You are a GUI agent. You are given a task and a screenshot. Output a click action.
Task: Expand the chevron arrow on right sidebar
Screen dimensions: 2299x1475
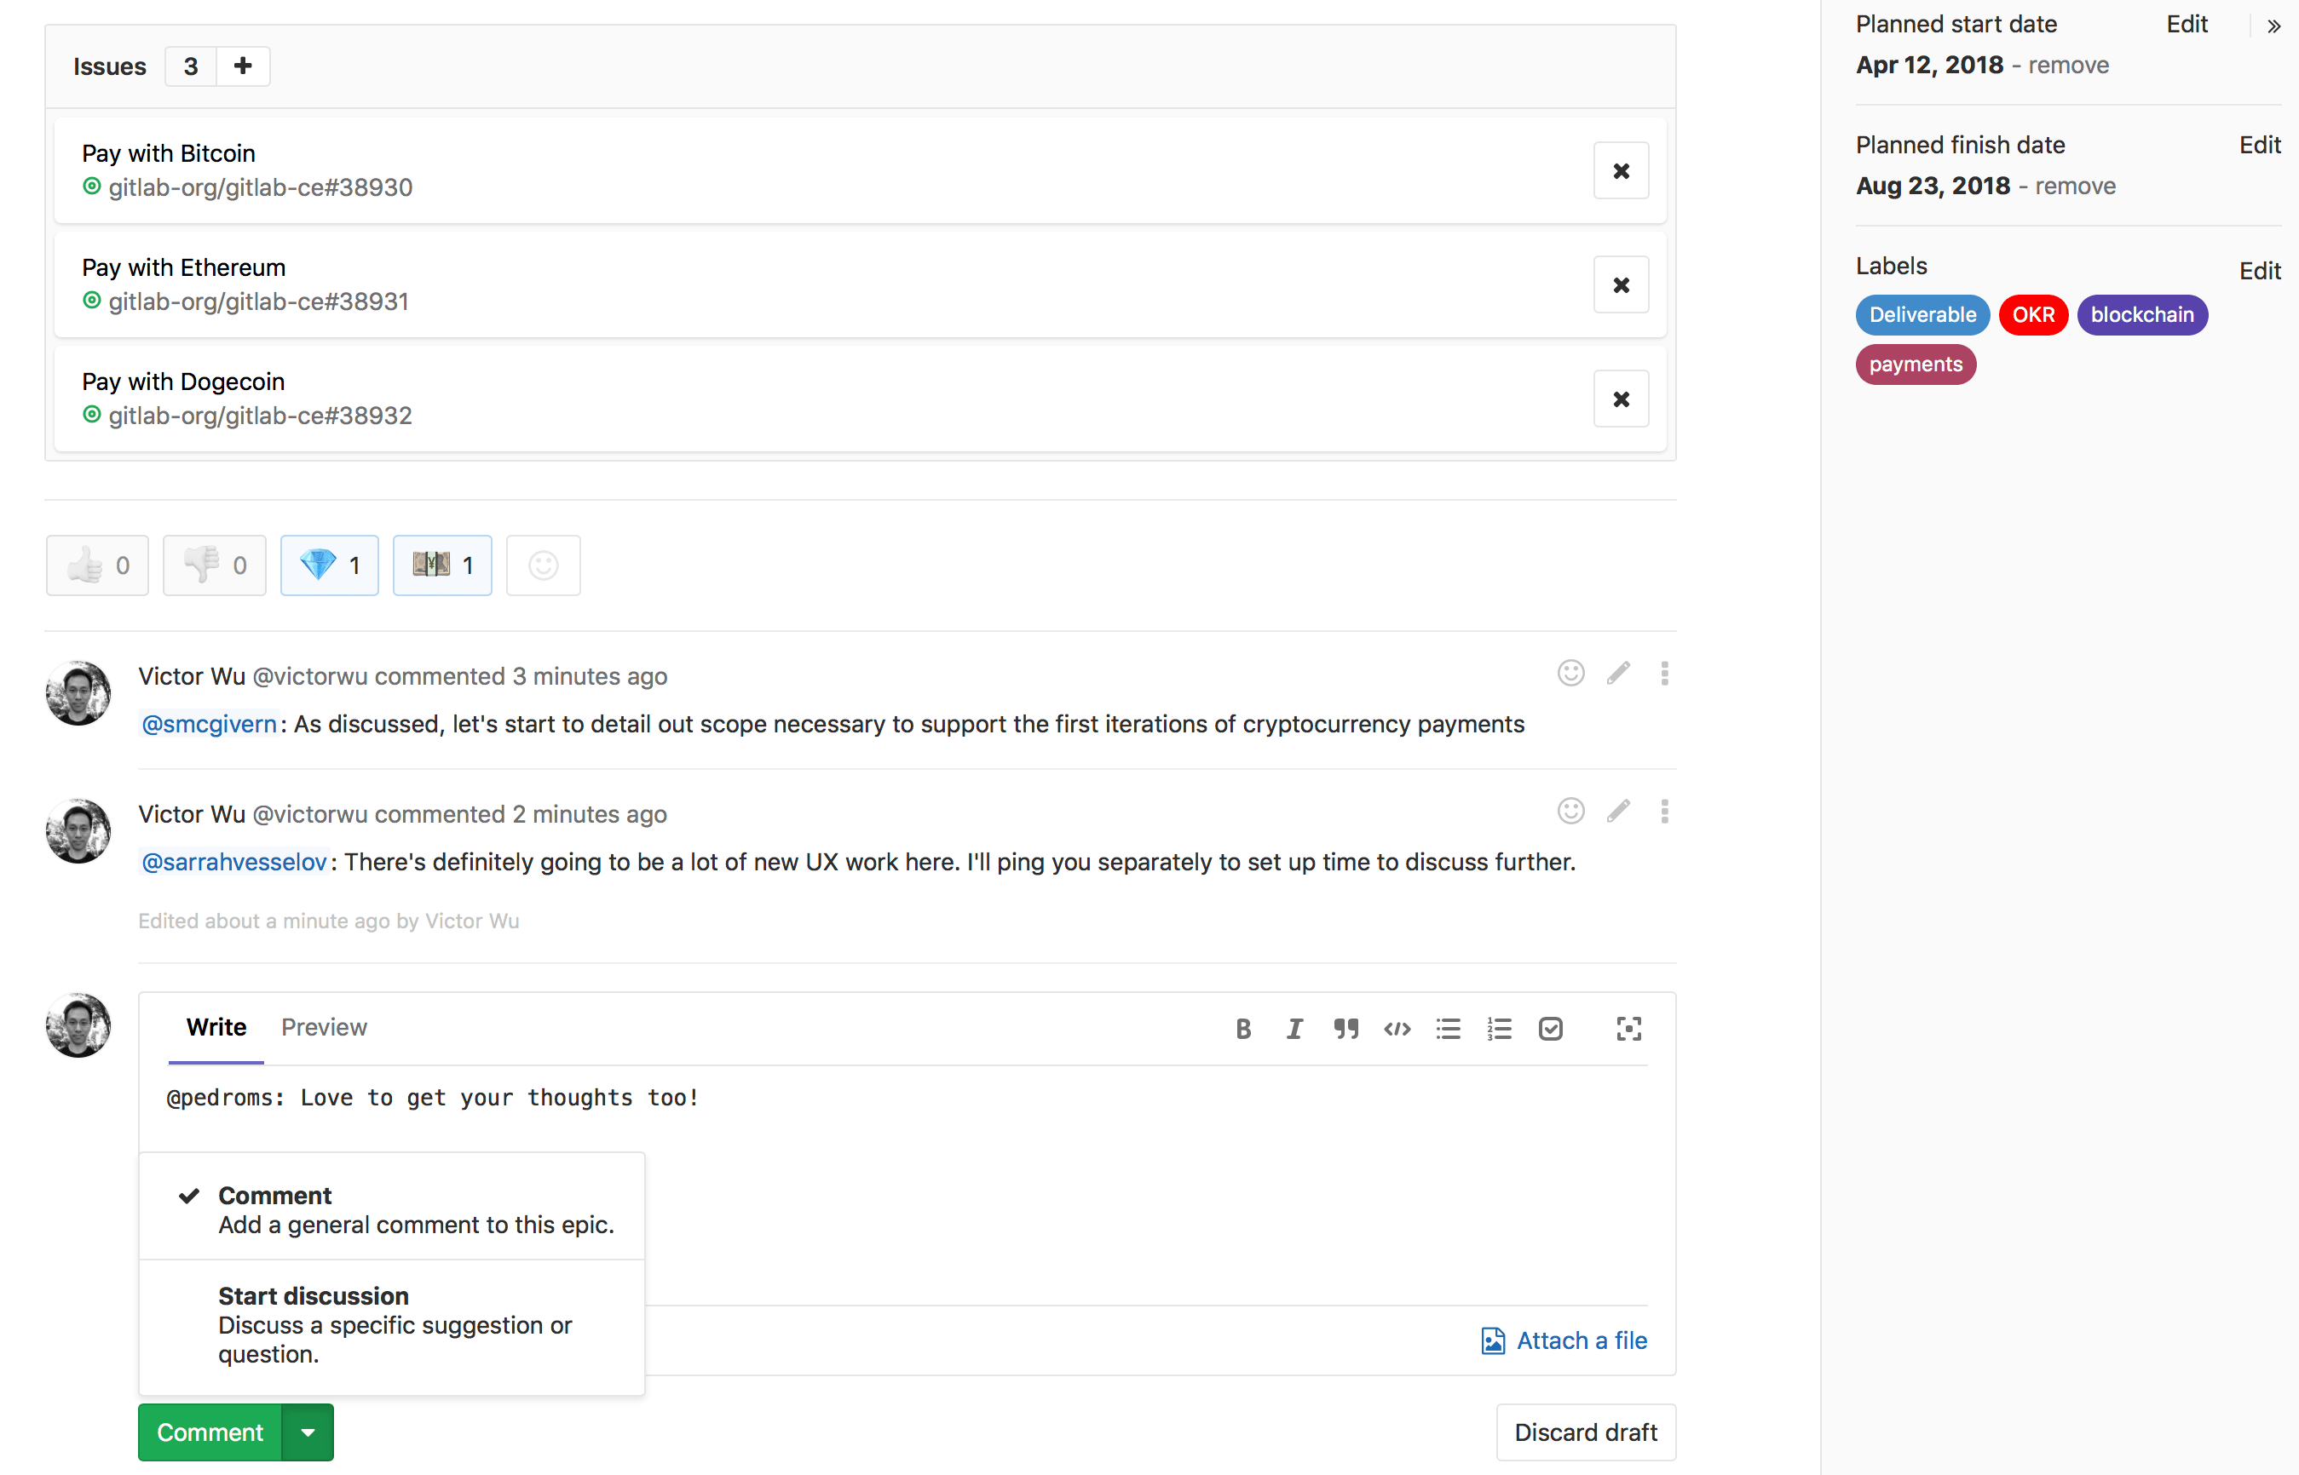coord(2274,22)
